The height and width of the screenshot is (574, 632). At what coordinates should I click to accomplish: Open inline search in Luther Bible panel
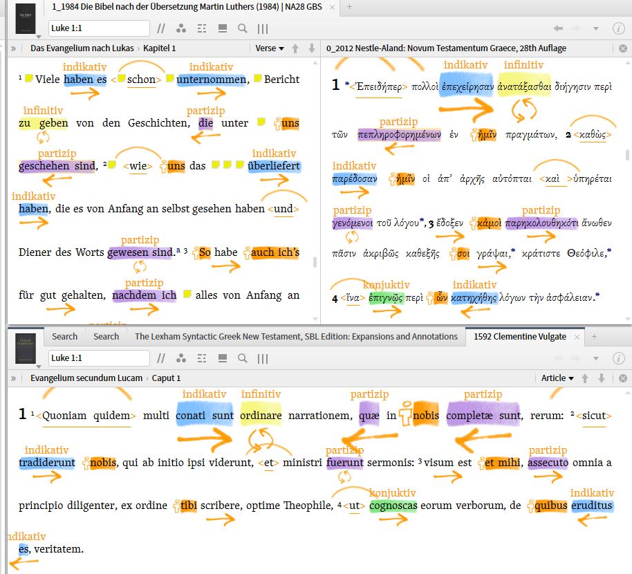[x=242, y=28]
